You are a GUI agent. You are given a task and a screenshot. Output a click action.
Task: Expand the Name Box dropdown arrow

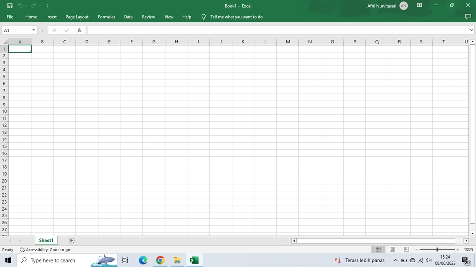(34, 30)
